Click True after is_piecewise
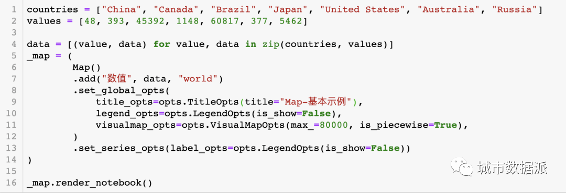 [445, 125]
